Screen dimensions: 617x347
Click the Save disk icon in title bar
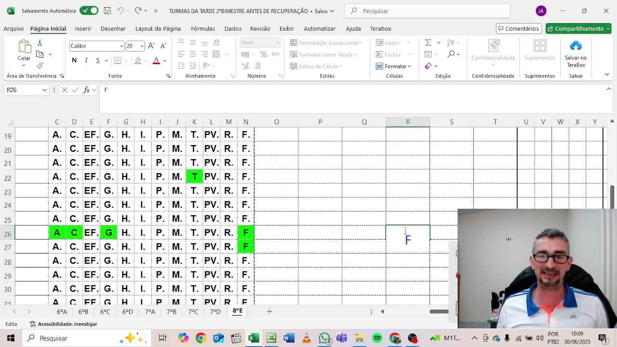pyautogui.click(x=107, y=11)
